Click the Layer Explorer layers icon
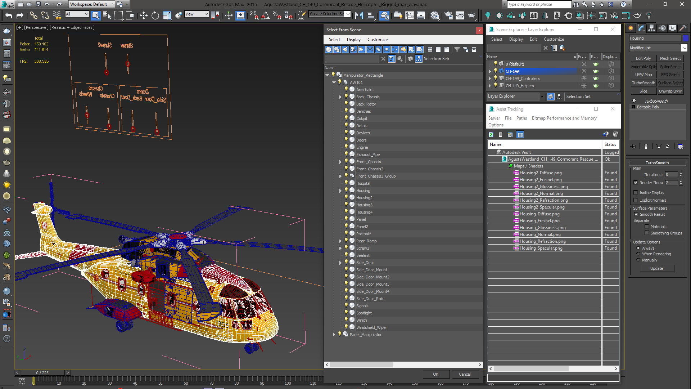Viewport: 691px width, 389px height. coord(550,97)
